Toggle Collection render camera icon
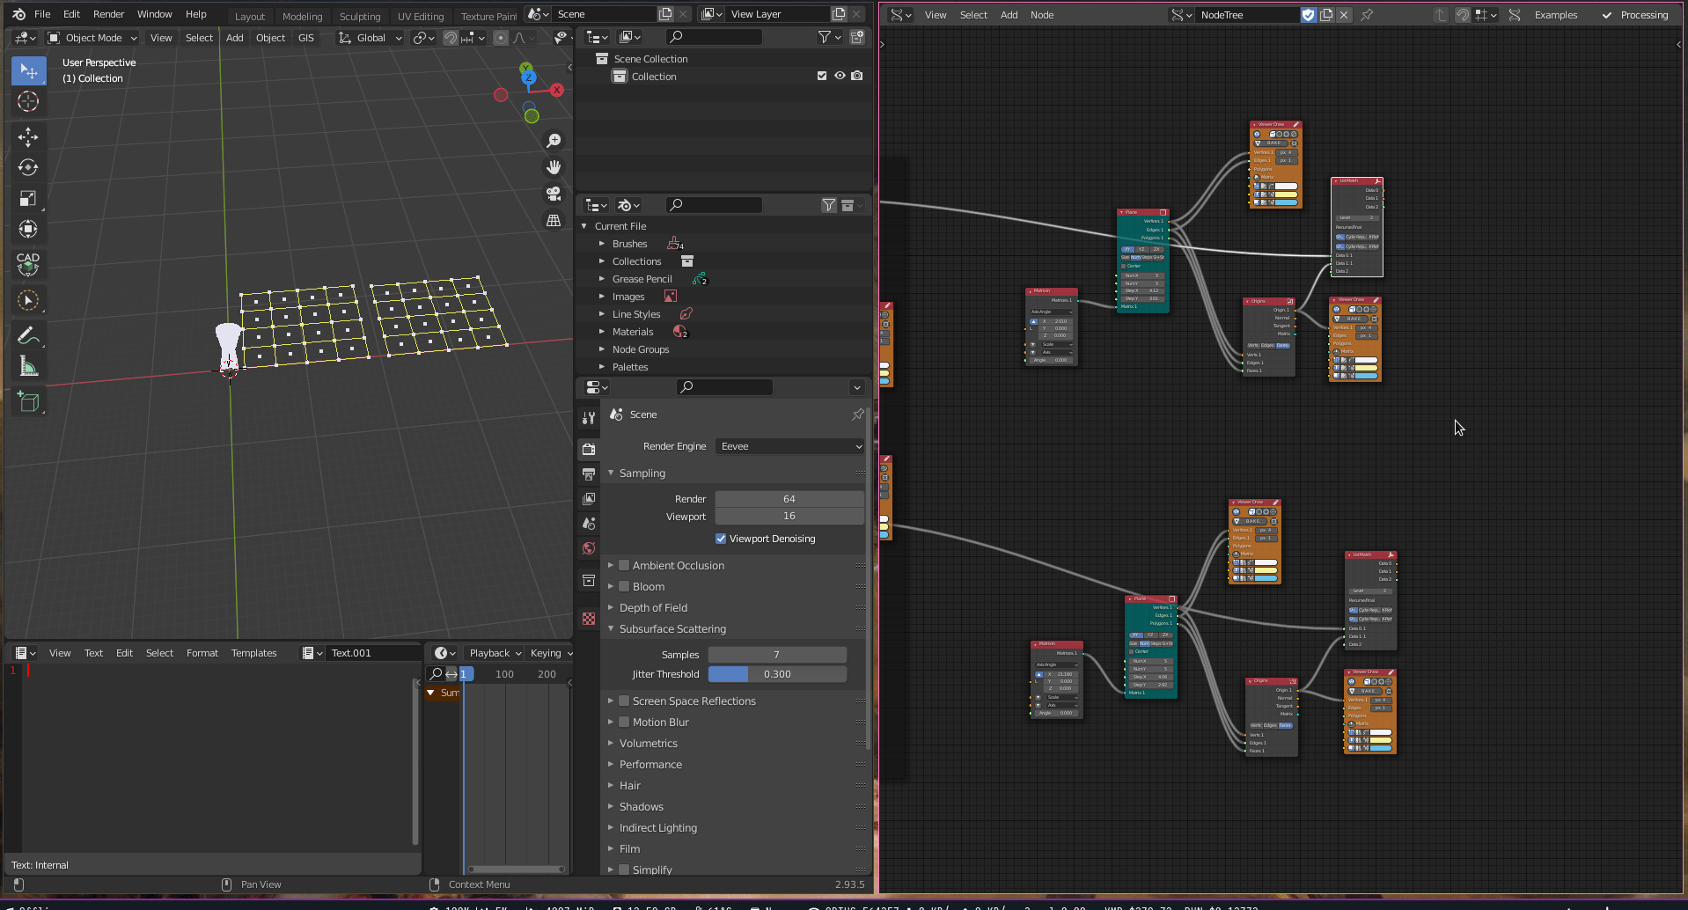The height and width of the screenshot is (910, 1688). (857, 76)
